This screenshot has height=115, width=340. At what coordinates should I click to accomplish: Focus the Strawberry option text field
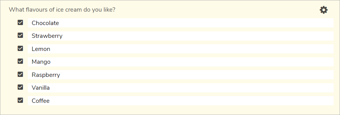[x=181, y=36]
